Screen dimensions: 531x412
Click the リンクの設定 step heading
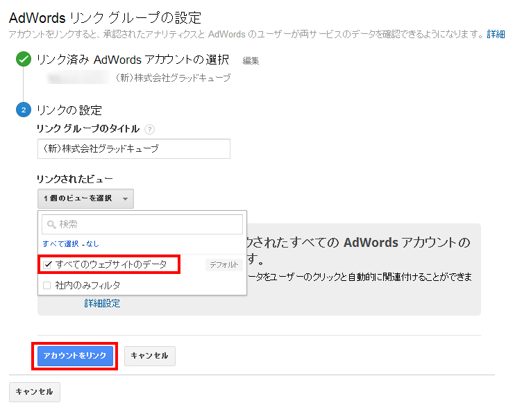(x=69, y=110)
